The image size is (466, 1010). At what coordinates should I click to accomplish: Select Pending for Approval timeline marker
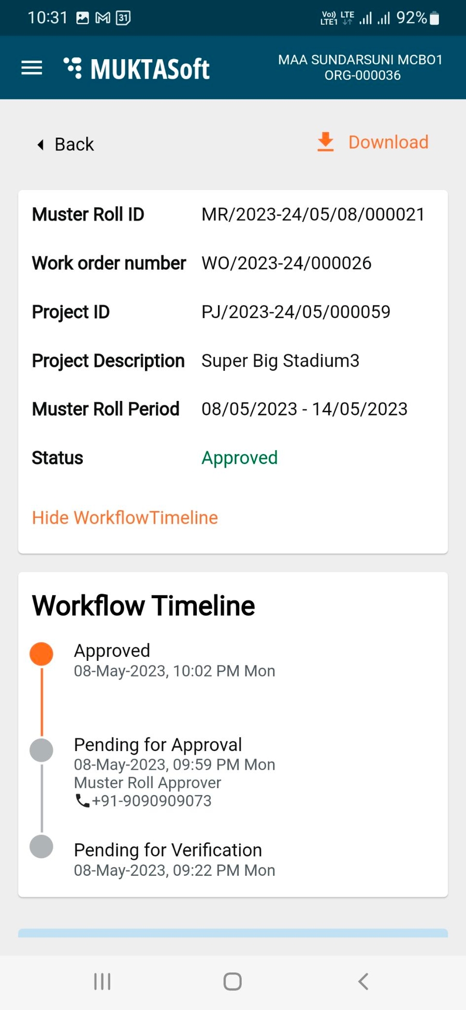coord(41,750)
